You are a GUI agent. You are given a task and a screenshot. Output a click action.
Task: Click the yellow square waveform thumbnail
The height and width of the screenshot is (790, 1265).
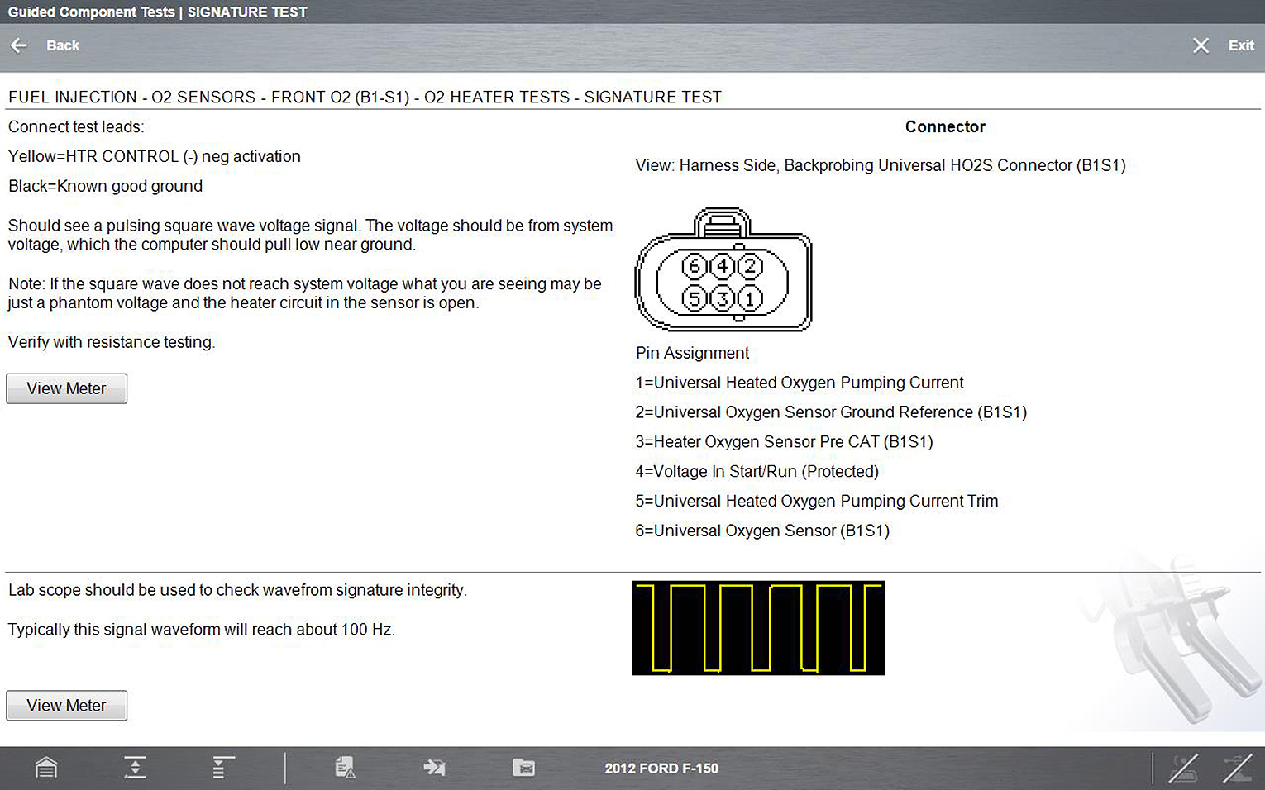click(x=758, y=628)
